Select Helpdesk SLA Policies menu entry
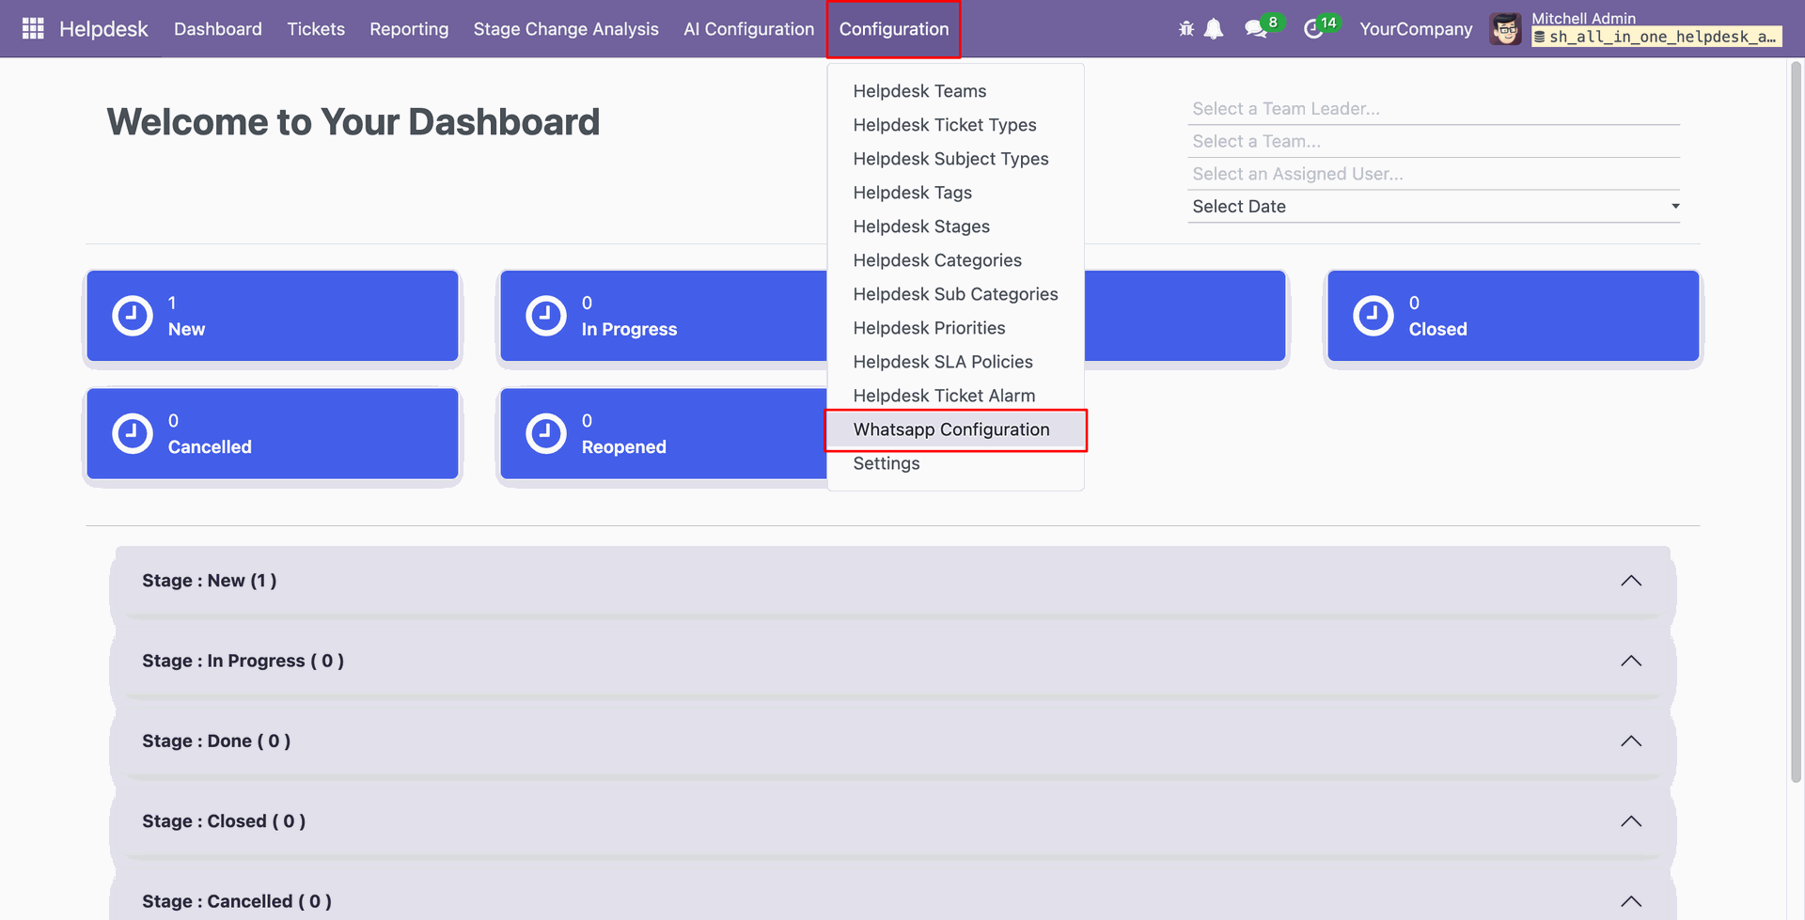The height and width of the screenshot is (920, 1805). 956,362
